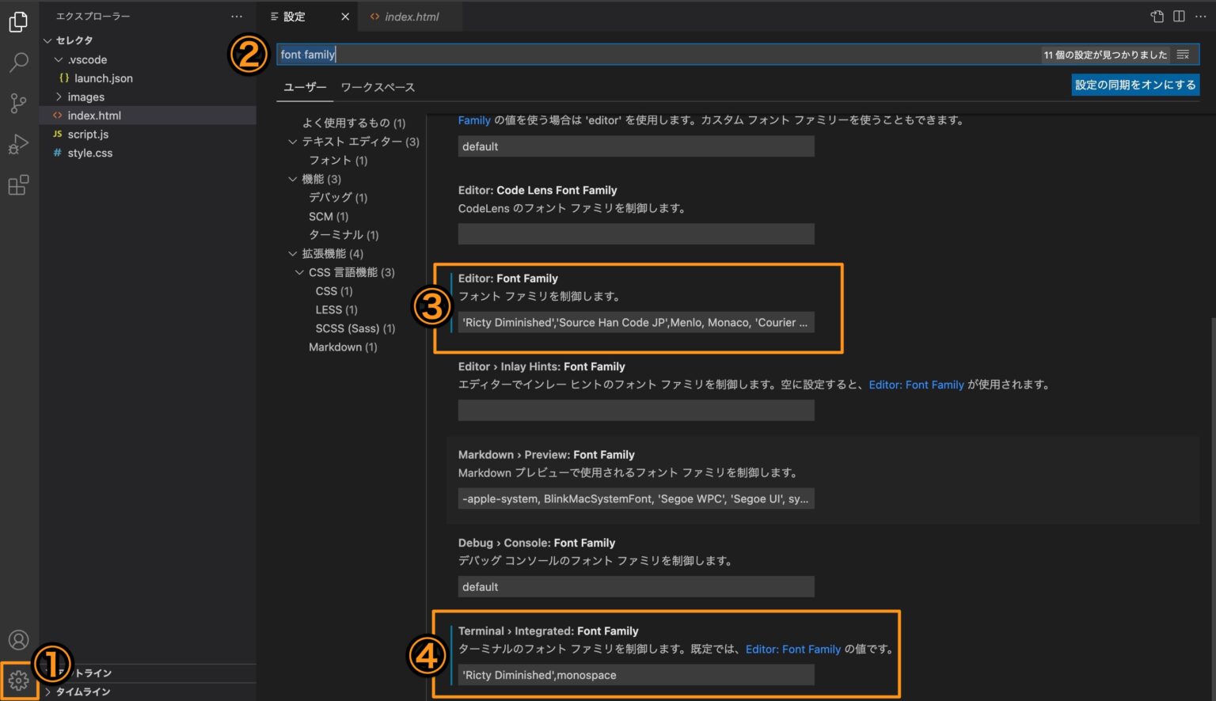Open the Source Control view

tap(18, 104)
